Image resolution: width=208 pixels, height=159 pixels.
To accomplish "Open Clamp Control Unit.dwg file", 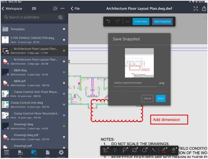I will 34,104.
